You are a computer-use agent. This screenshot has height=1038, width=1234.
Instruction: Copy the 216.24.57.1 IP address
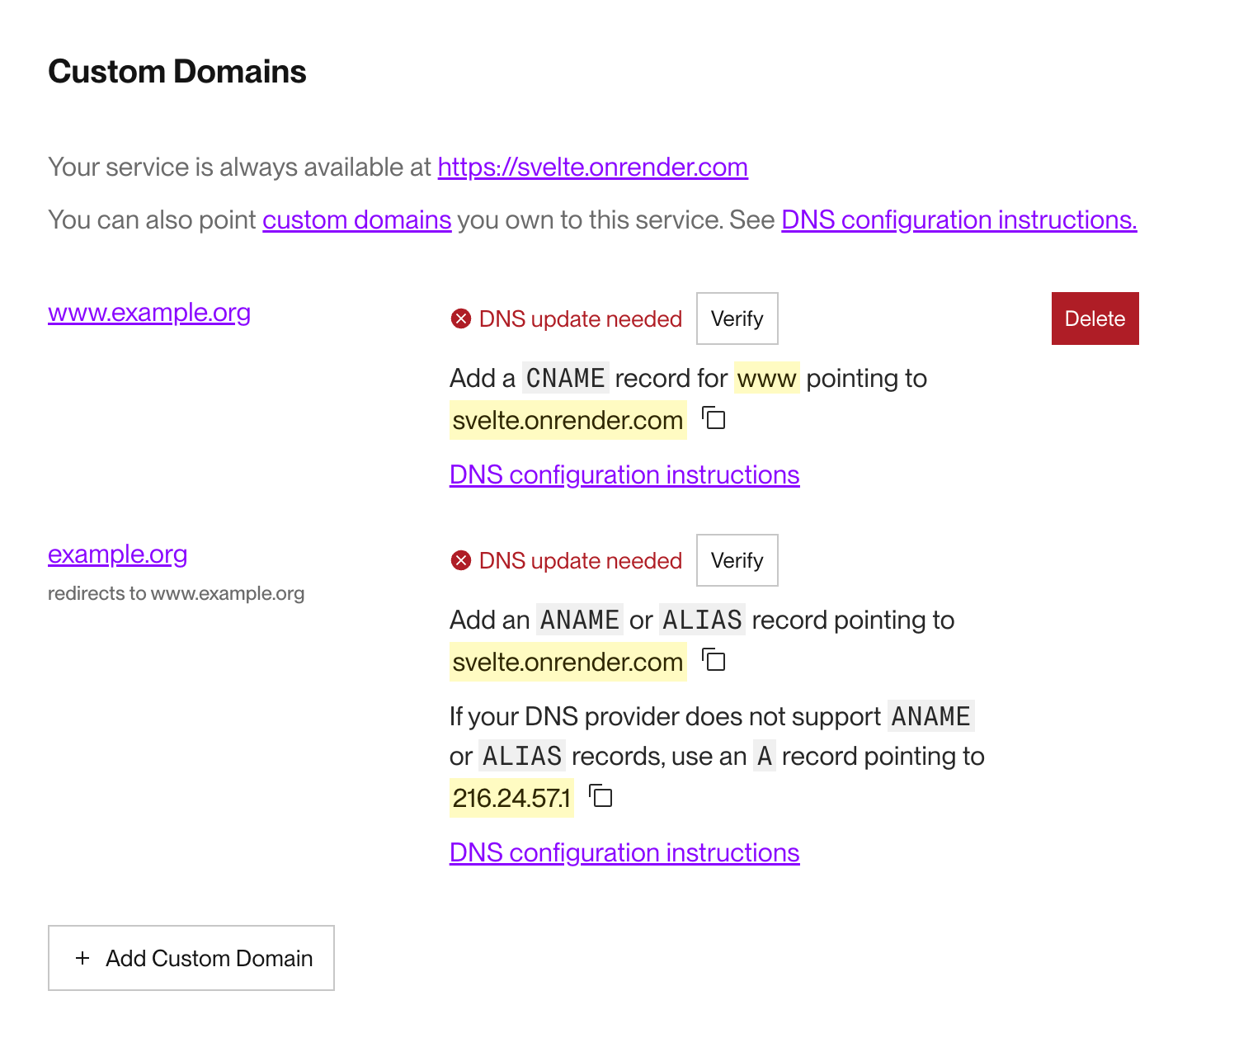pyautogui.click(x=601, y=796)
